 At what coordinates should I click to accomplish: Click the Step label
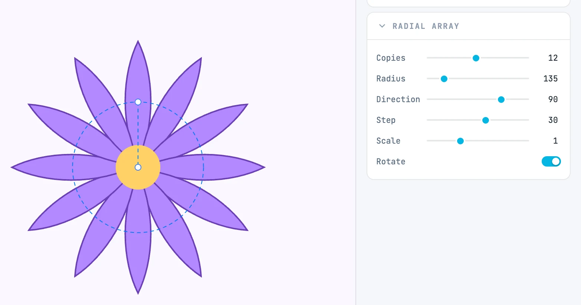386,120
